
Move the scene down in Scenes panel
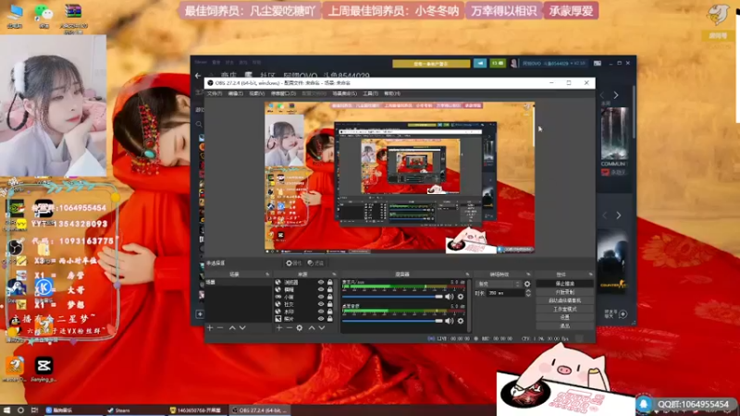242,328
